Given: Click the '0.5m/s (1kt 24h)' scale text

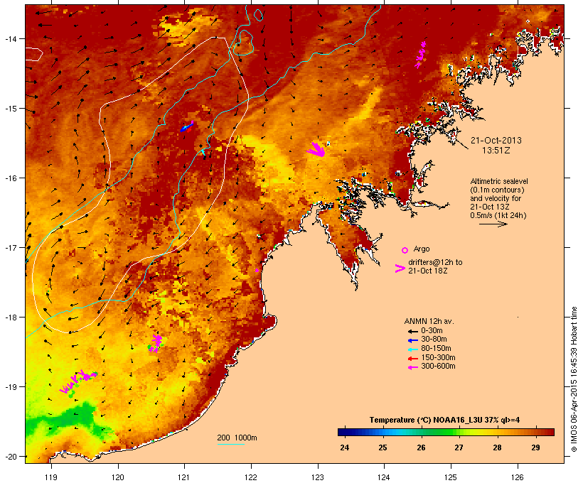Looking at the screenshot, I should point(498,215).
